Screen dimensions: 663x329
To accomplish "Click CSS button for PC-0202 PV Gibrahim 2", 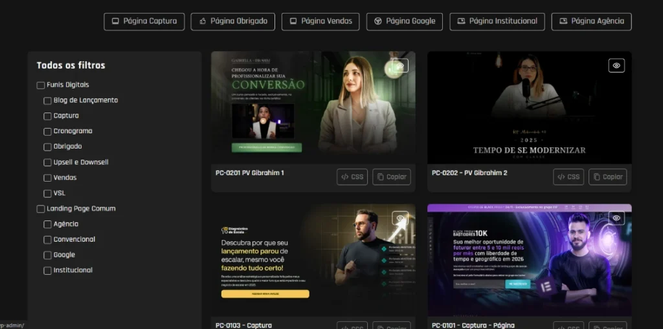I will point(568,177).
